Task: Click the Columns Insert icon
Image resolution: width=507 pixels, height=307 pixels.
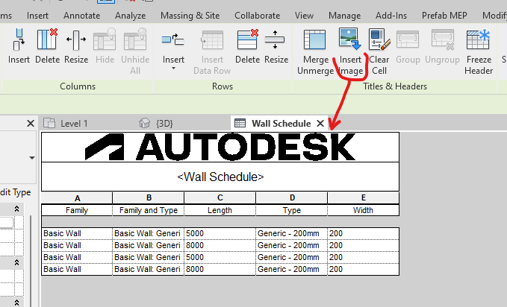Action: [x=19, y=39]
